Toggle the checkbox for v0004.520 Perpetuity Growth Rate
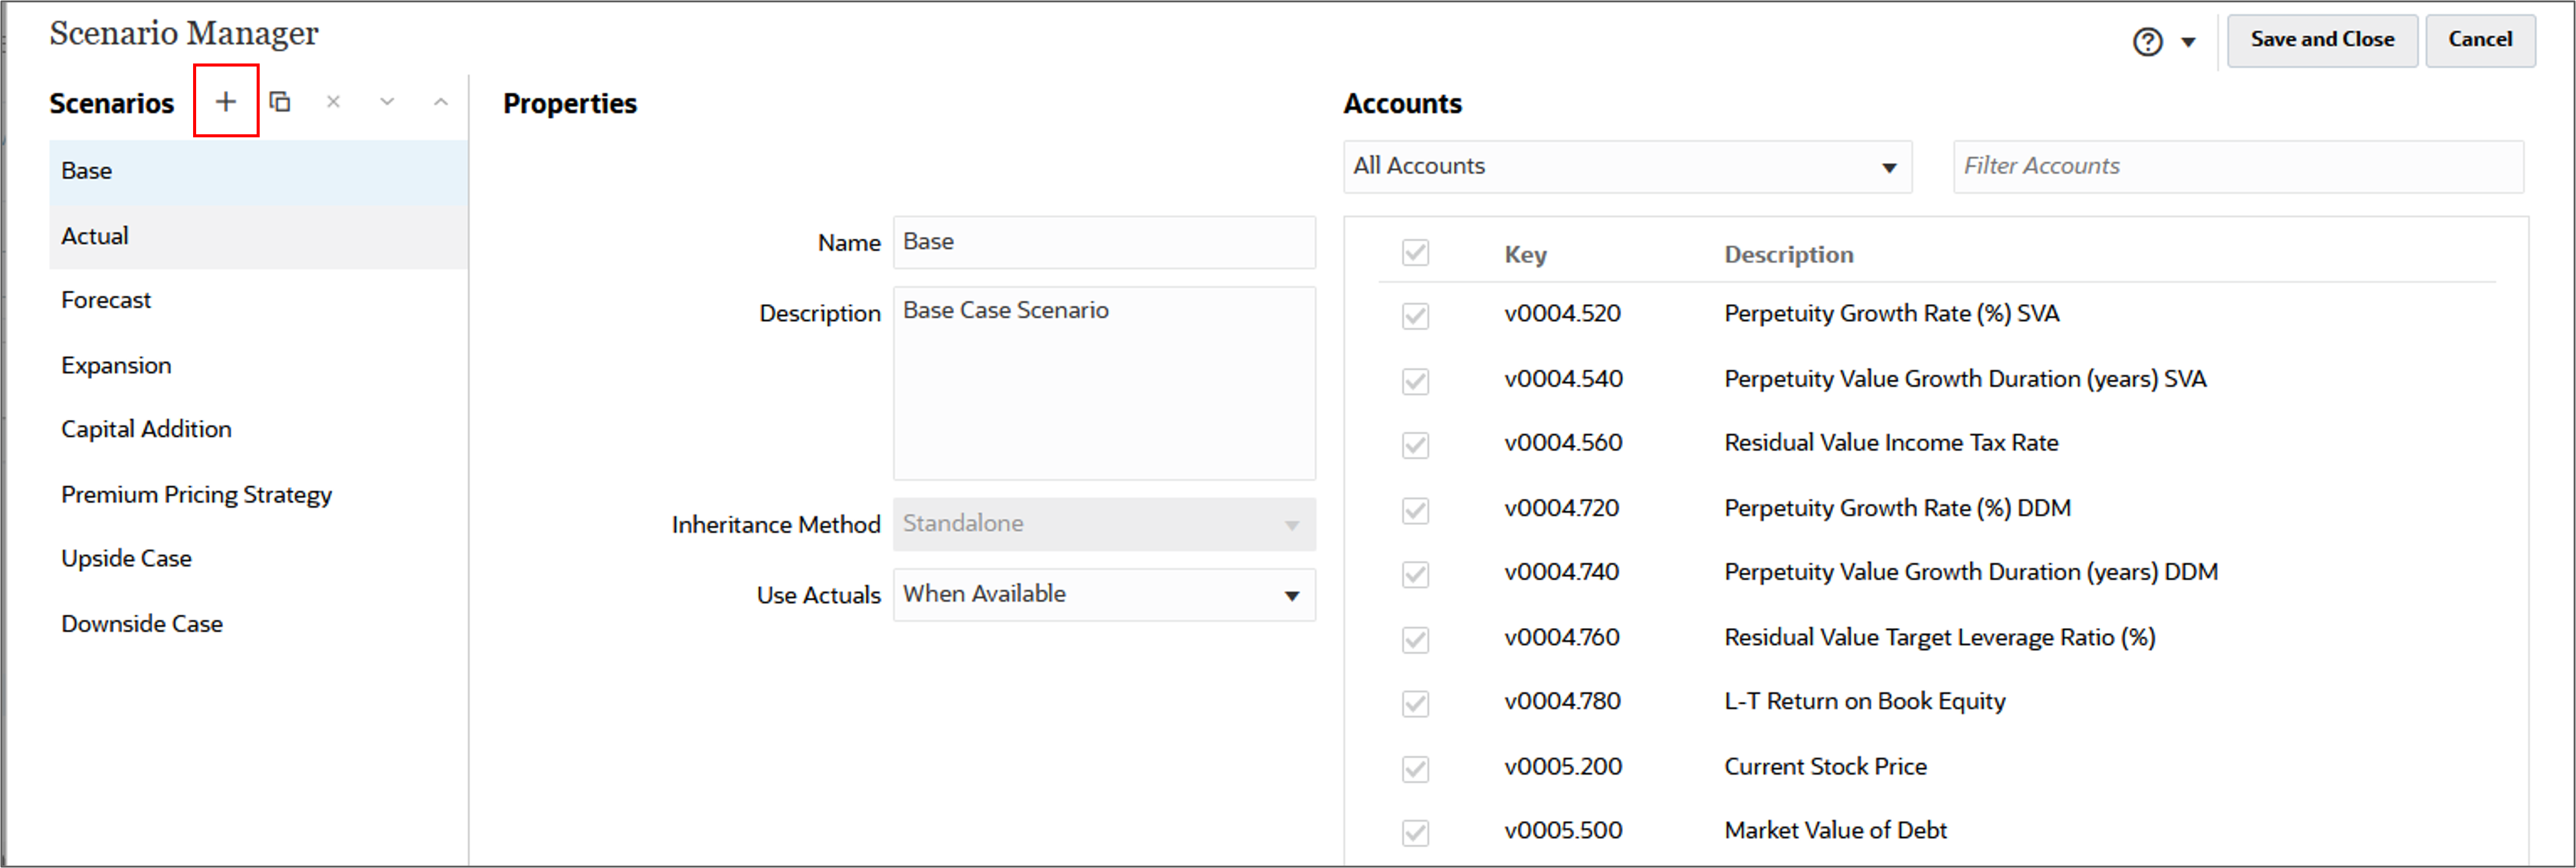 point(1415,316)
